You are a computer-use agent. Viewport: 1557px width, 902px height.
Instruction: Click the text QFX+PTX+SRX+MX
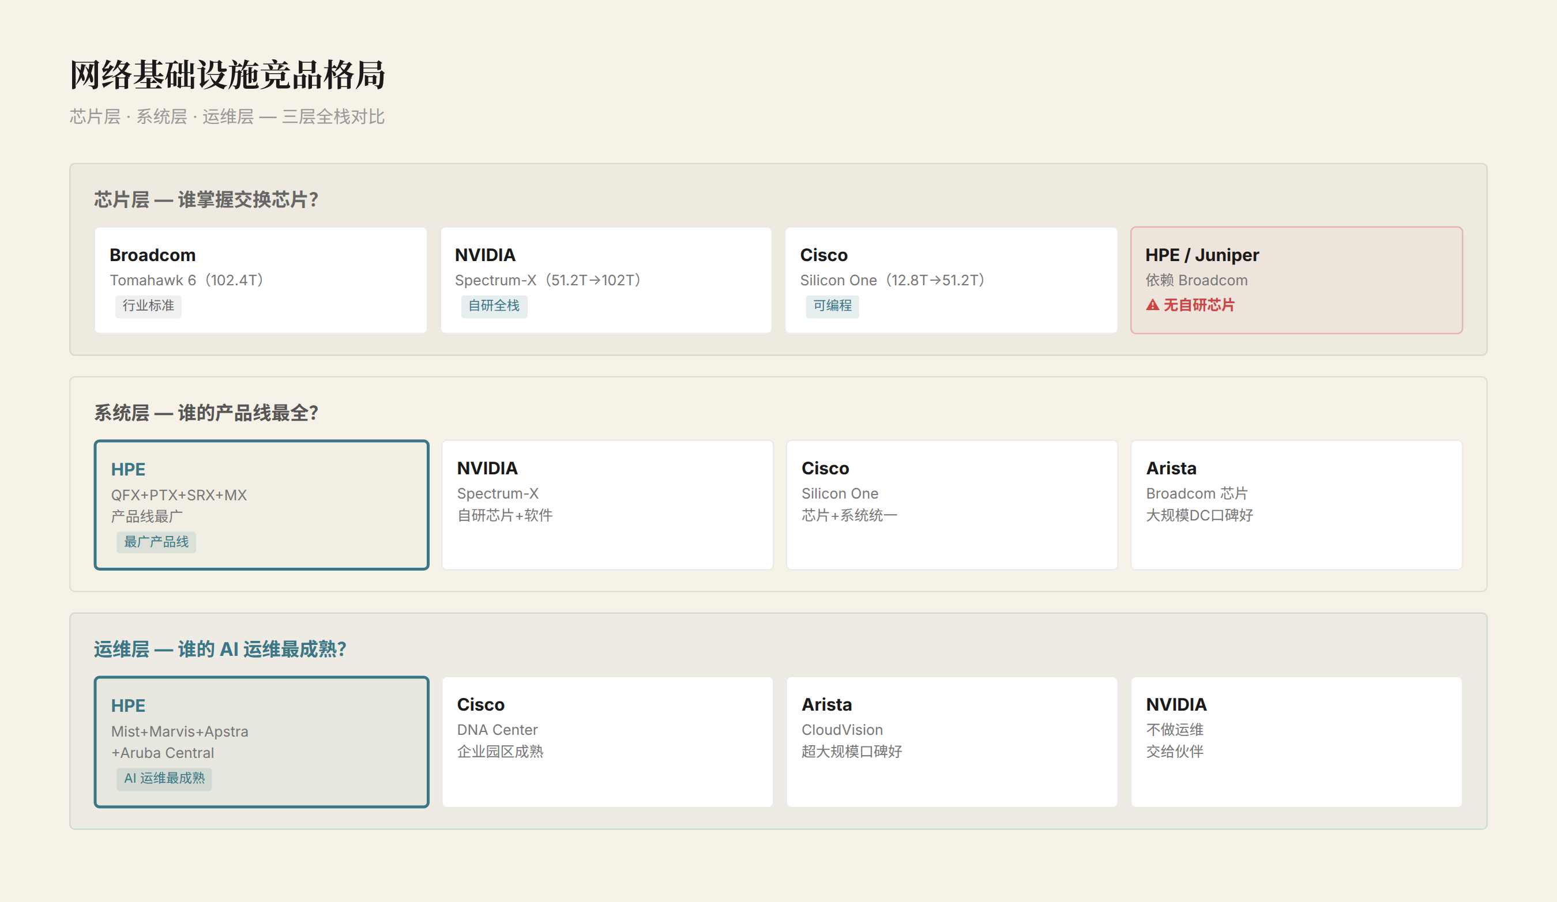click(x=179, y=495)
